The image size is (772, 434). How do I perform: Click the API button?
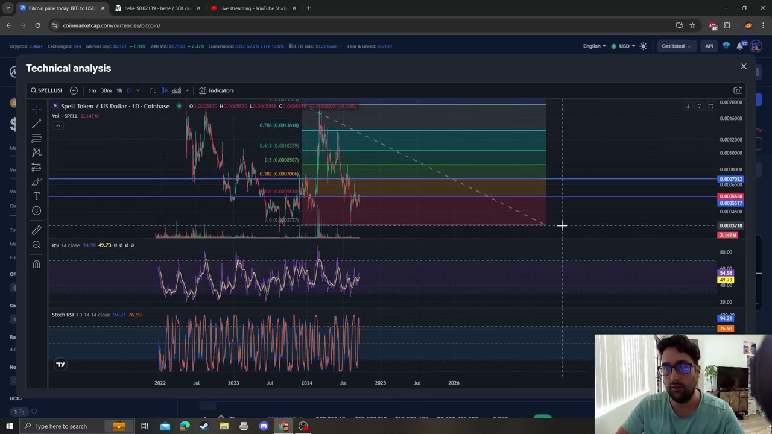[709, 46]
